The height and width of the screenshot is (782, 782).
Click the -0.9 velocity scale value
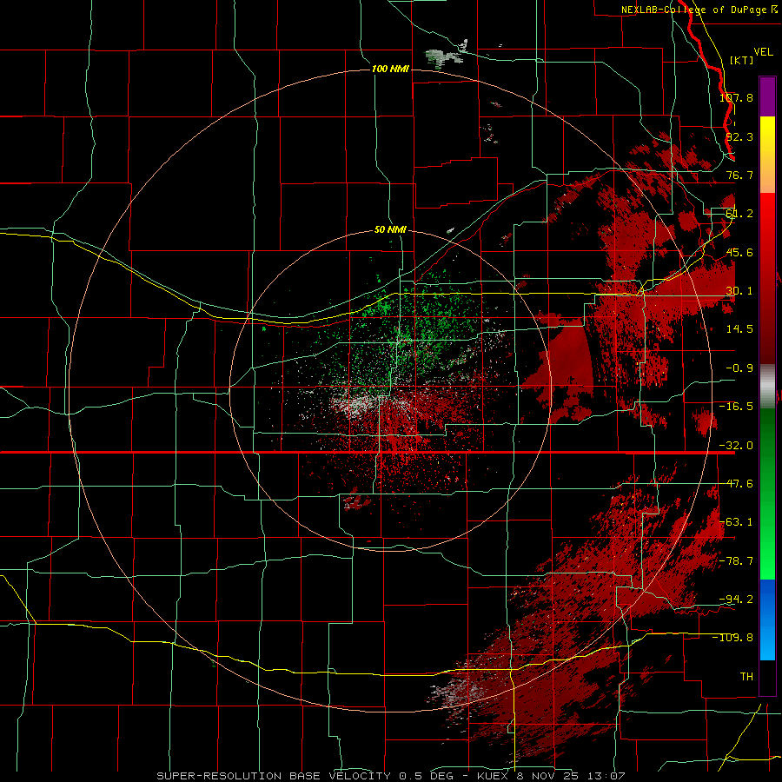739,368
